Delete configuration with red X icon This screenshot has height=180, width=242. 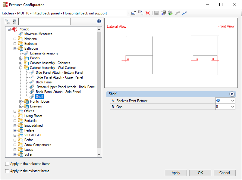click(x=148, y=13)
